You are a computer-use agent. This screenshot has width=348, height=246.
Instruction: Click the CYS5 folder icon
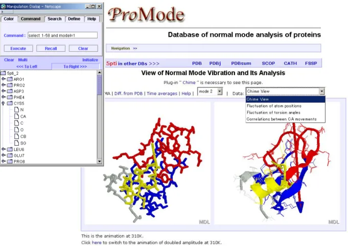pos(10,103)
